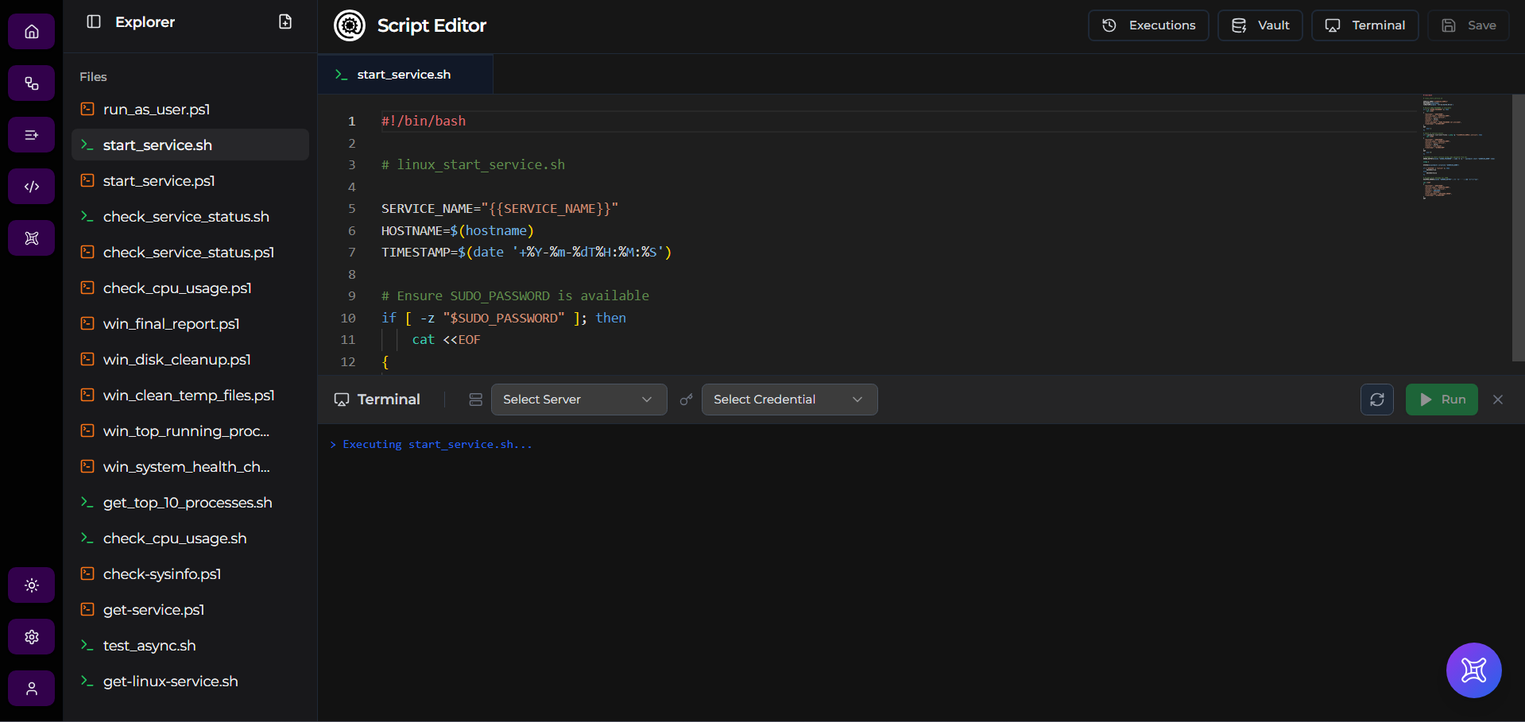
Task: Toggle the Terminal from top bar
Action: point(1364,25)
